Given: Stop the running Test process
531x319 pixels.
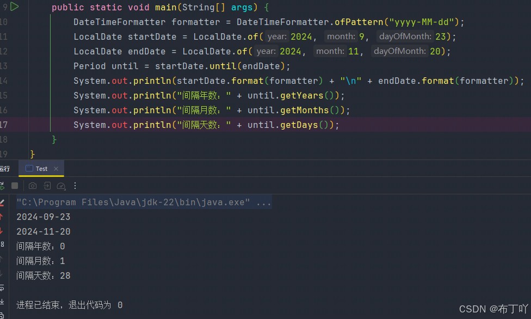Looking at the screenshot, I should tap(15, 186).
